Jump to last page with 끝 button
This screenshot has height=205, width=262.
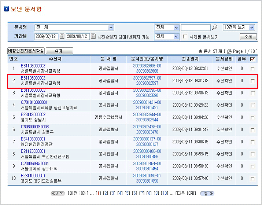207,193
